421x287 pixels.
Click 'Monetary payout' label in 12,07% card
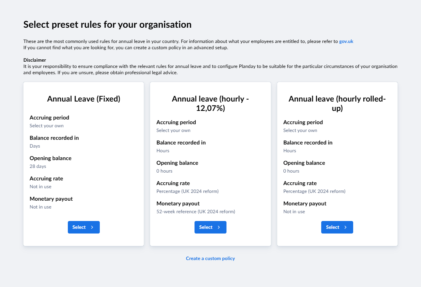(x=178, y=203)
